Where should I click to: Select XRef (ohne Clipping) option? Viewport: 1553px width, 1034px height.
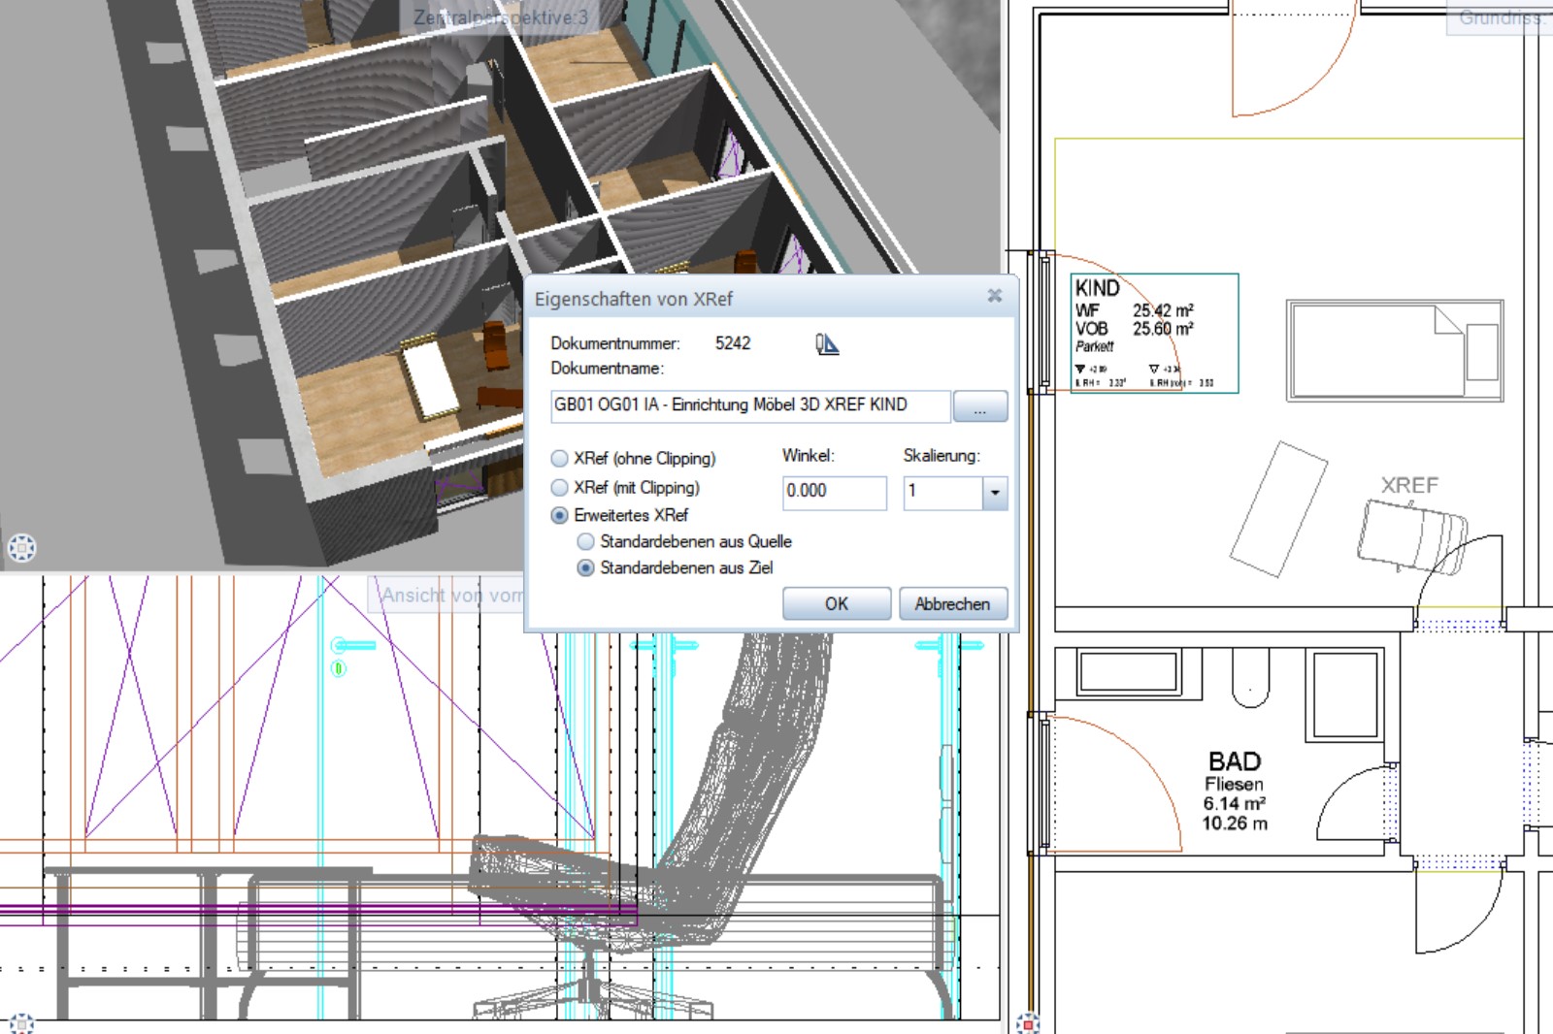560,459
